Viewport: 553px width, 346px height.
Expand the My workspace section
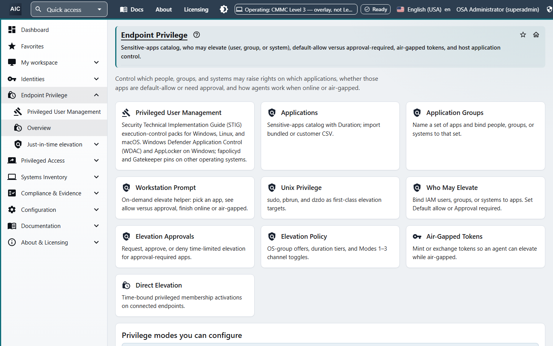point(96,62)
